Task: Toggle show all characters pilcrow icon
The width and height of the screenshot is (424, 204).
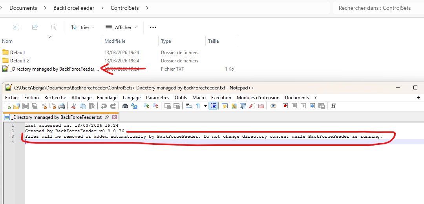Action: [198, 106]
